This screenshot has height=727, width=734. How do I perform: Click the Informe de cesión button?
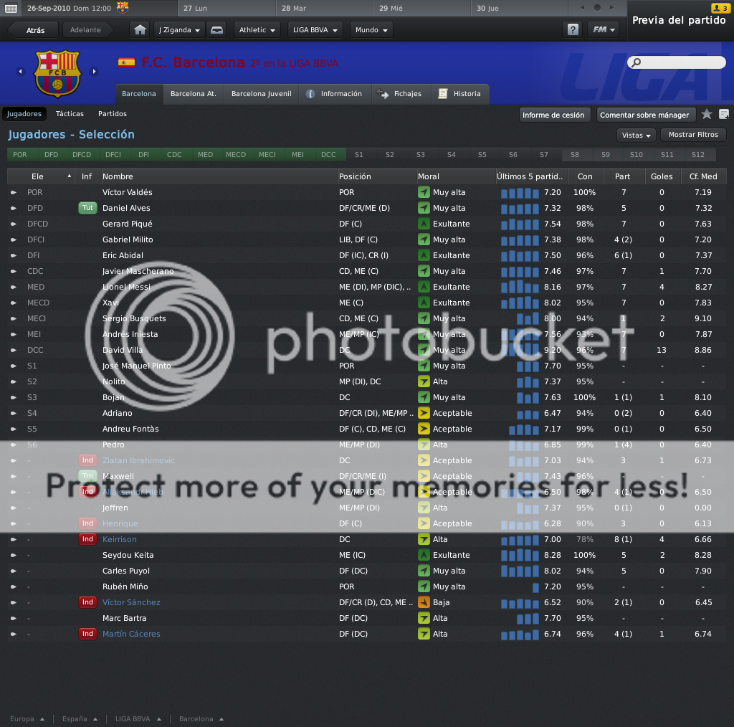click(554, 115)
